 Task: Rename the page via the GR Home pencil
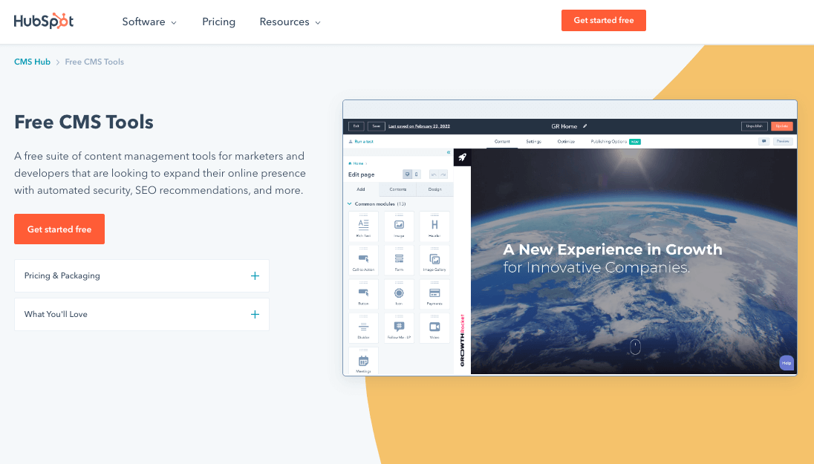[x=586, y=126]
